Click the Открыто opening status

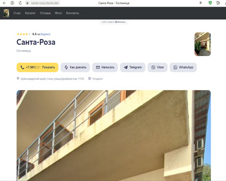(97, 79)
